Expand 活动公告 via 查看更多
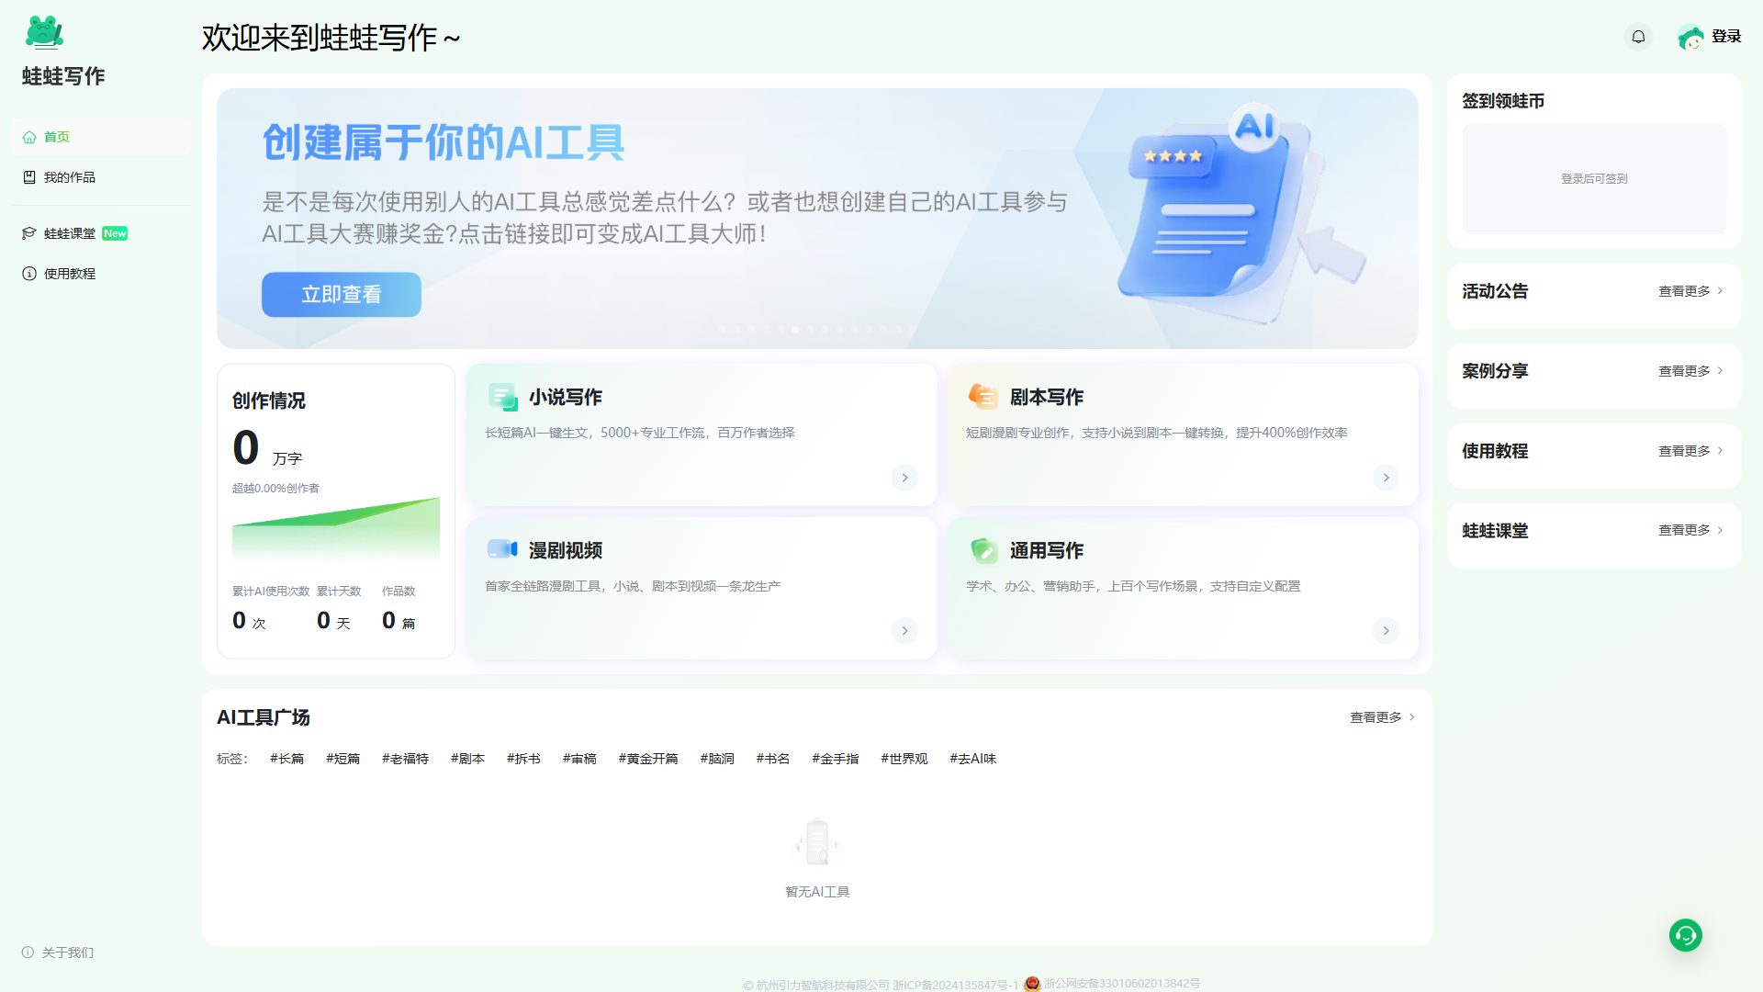 pos(1690,291)
